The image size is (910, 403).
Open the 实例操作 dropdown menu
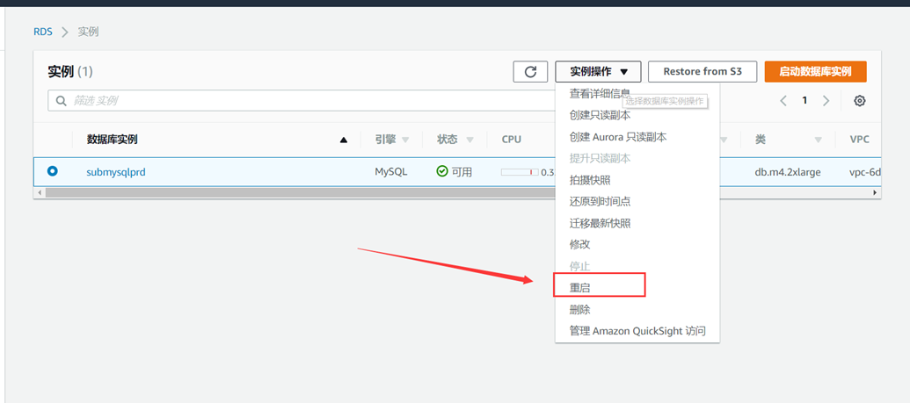[x=598, y=72]
